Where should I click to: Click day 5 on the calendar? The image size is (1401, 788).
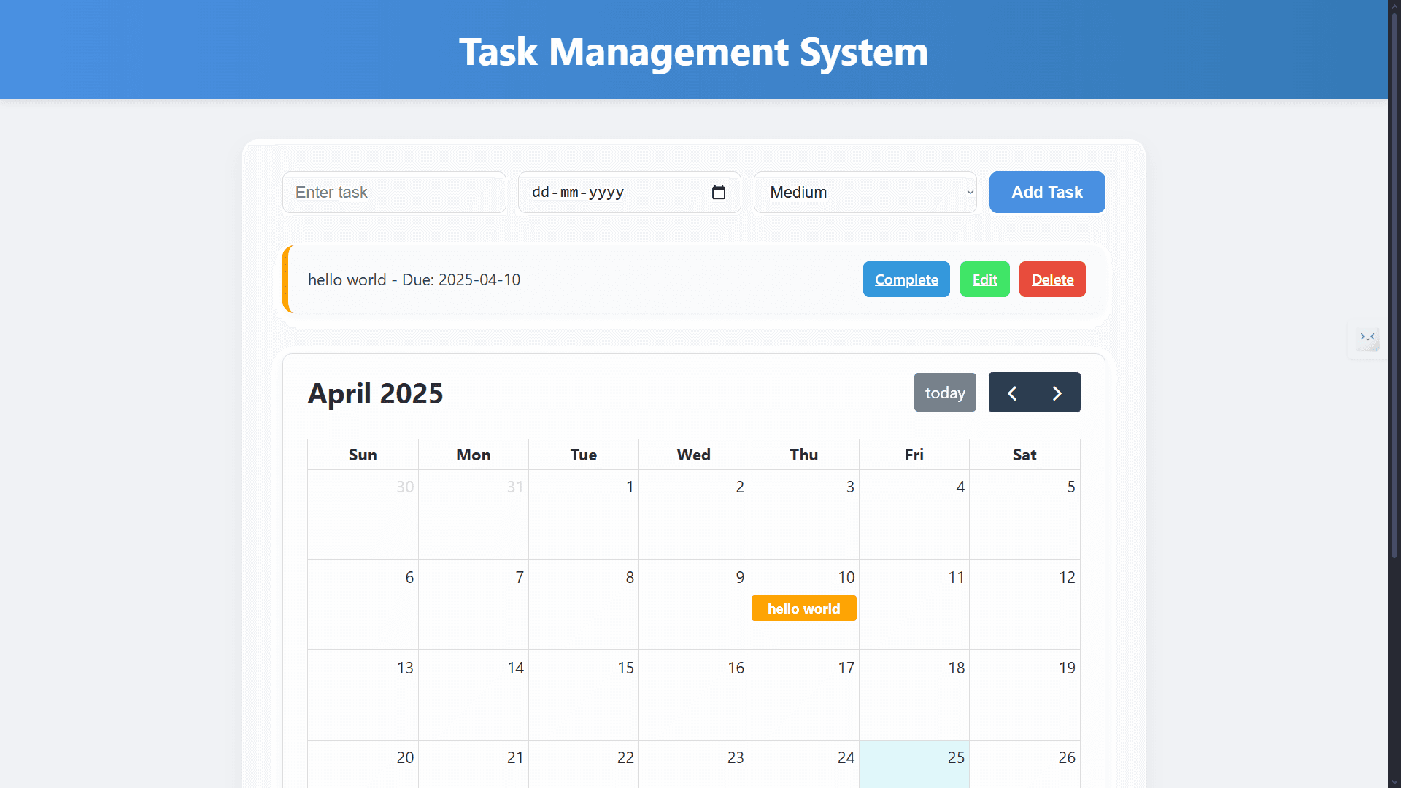pyautogui.click(x=1024, y=514)
